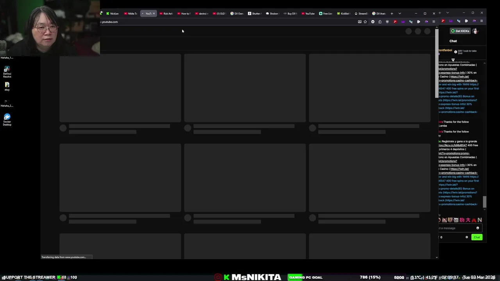Switch to the Rick Astley browser tab
This screenshot has height=281, width=500.
pos(166,14)
